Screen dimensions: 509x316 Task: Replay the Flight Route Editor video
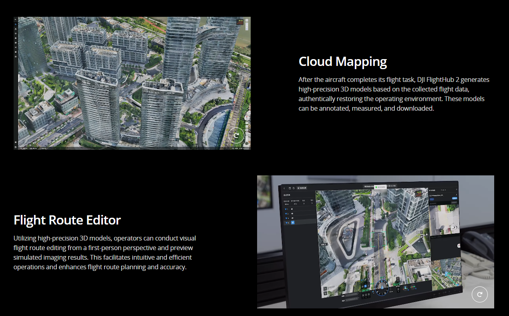point(479,294)
